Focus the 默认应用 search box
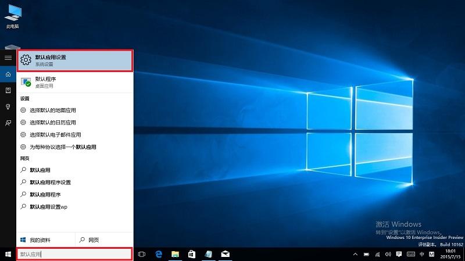465x261 pixels. (74, 254)
